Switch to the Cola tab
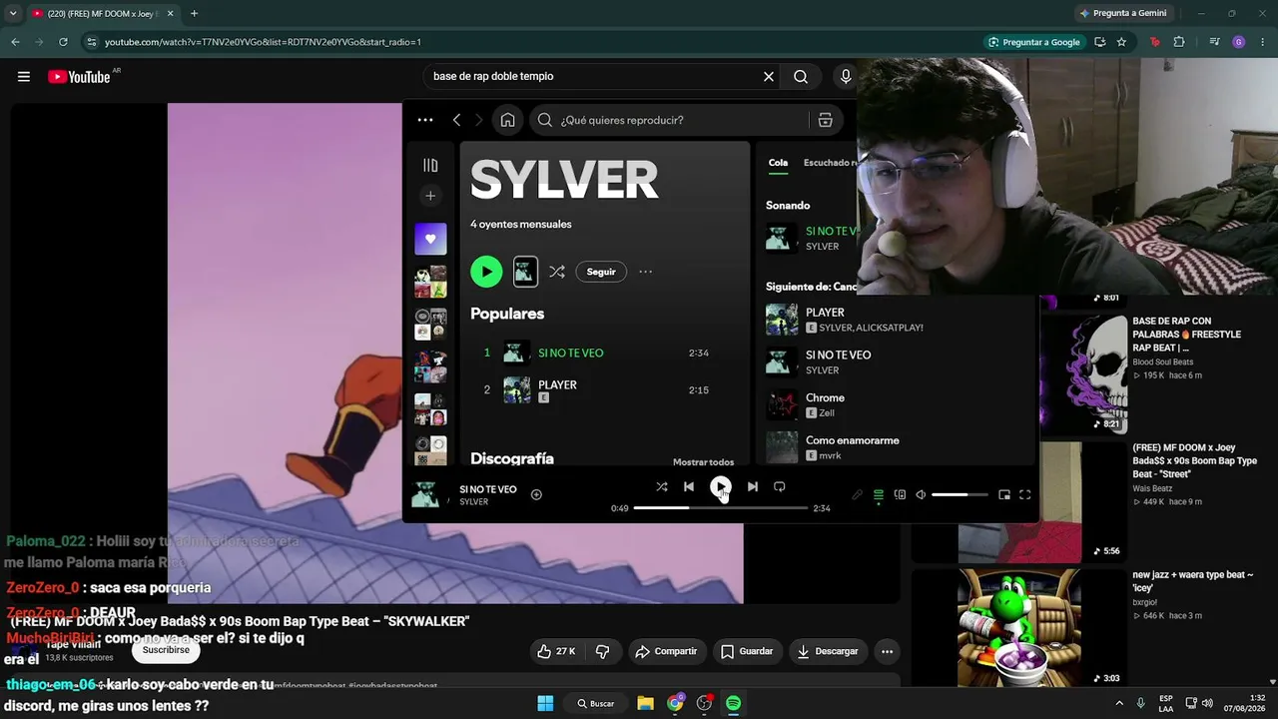1278x719 pixels. 778,163
